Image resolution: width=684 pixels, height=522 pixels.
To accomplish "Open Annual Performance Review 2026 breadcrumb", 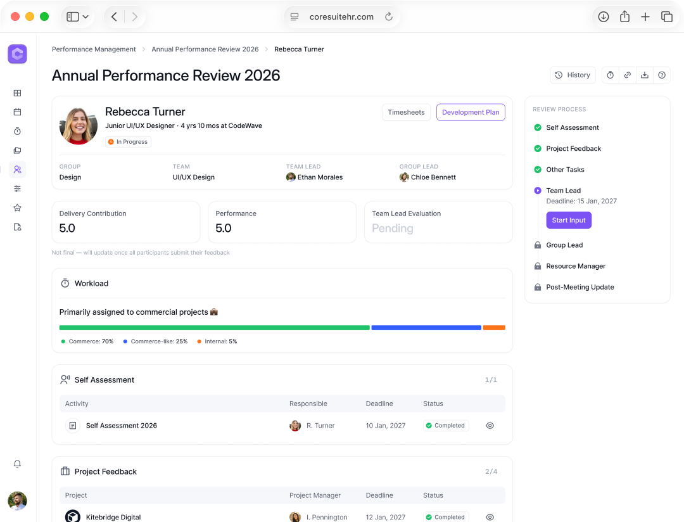I will (205, 49).
